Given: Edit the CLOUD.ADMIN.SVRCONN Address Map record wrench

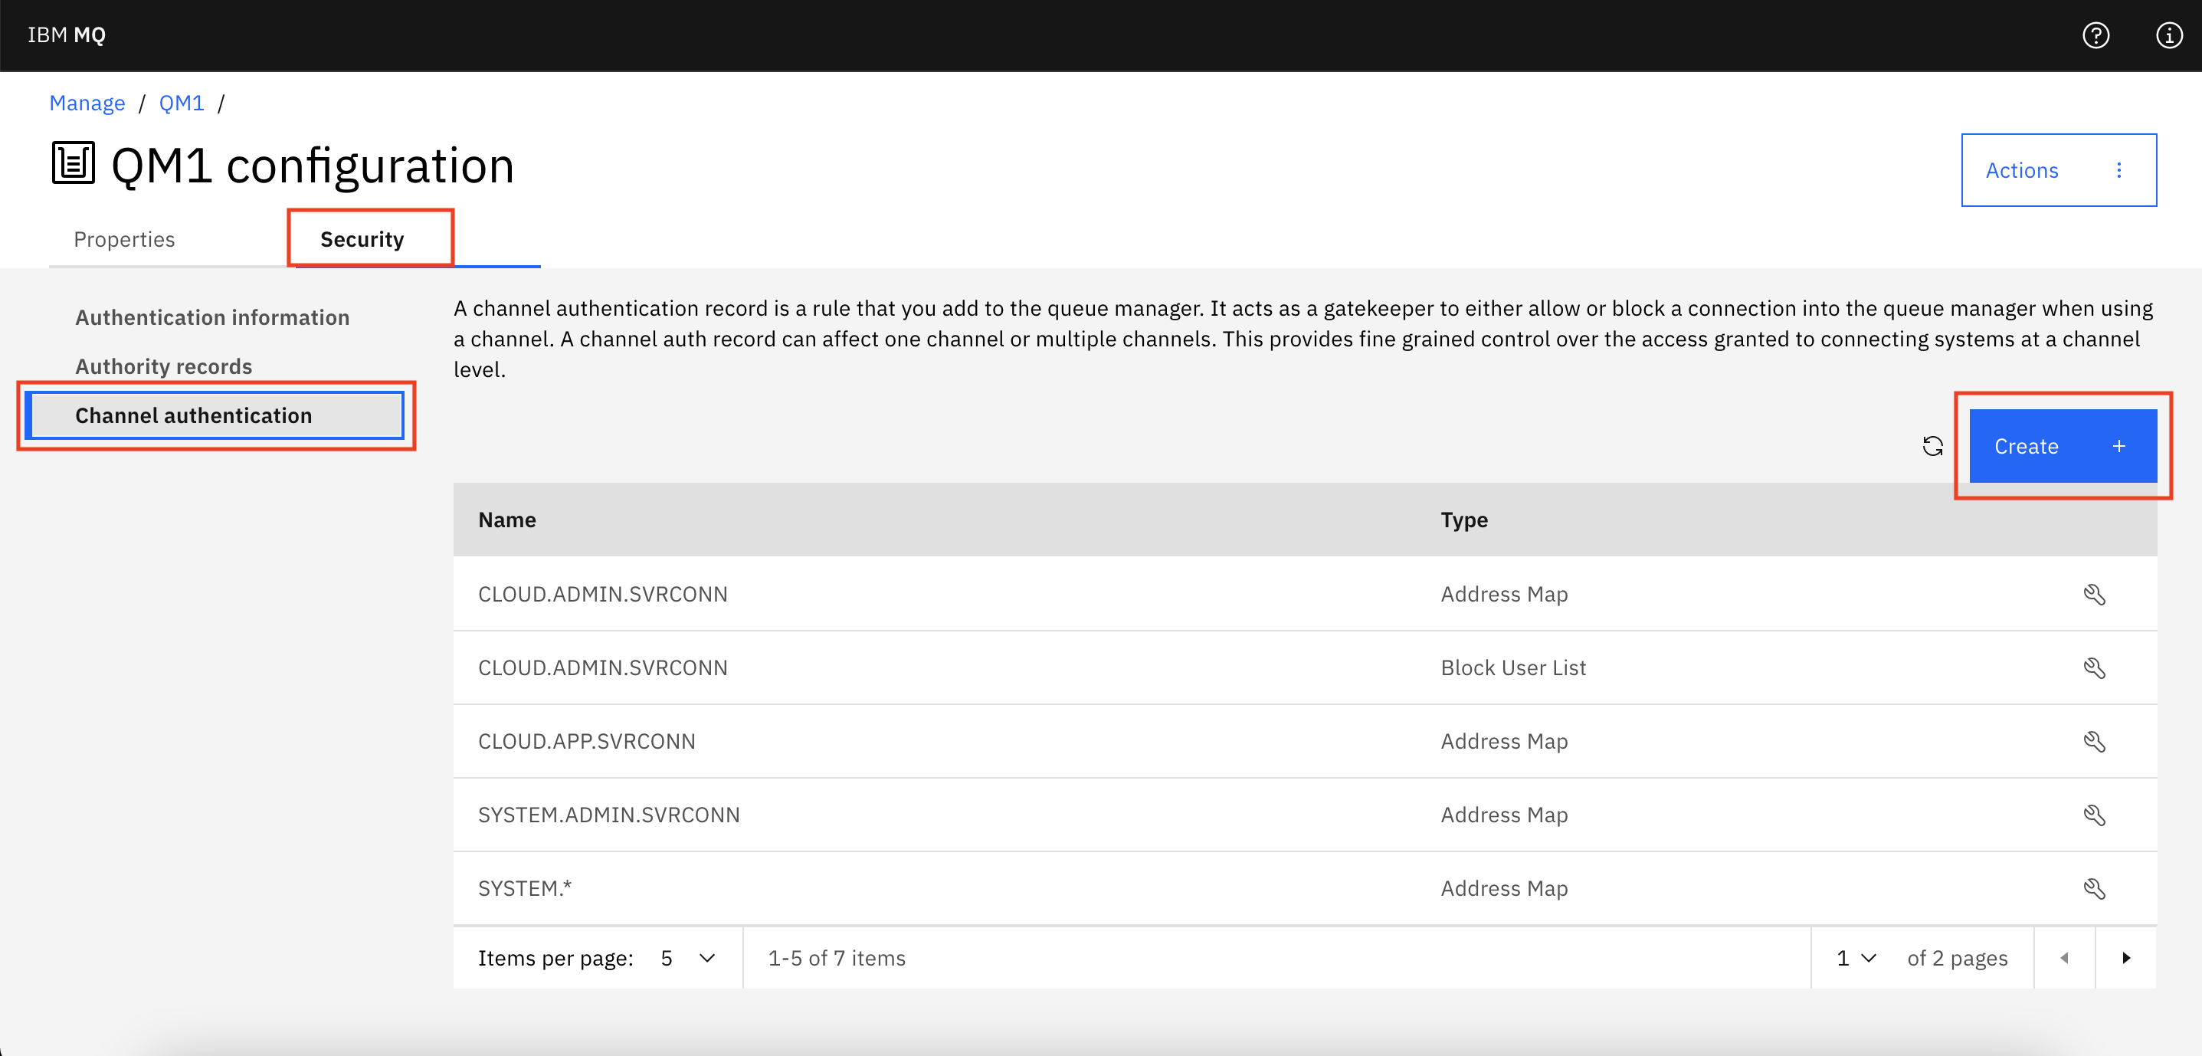Looking at the screenshot, I should (x=2094, y=594).
